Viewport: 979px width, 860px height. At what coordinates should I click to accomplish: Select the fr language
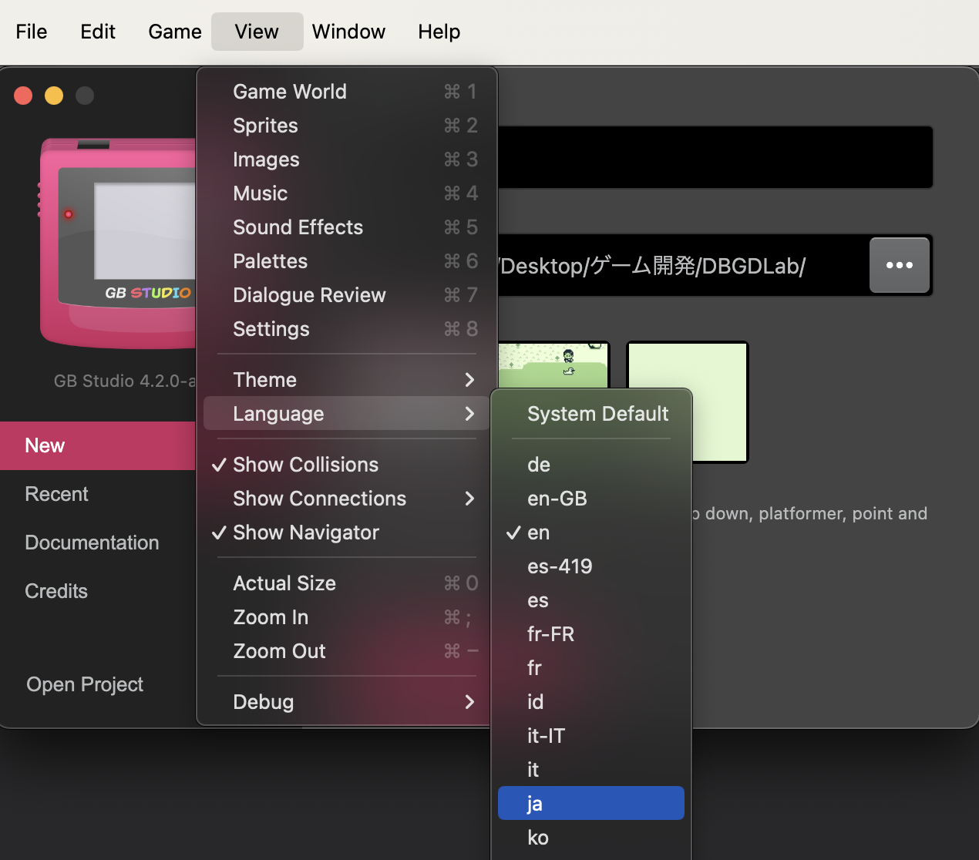591,668
